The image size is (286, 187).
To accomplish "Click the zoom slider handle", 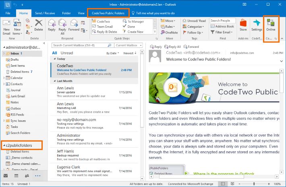I will (x=254, y=184).
